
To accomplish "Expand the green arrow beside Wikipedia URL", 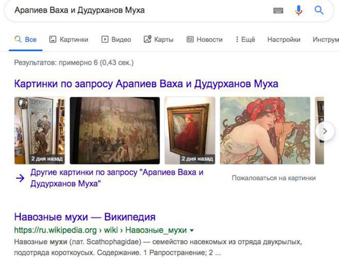I will pyautogui.click(x=191, y=230).
